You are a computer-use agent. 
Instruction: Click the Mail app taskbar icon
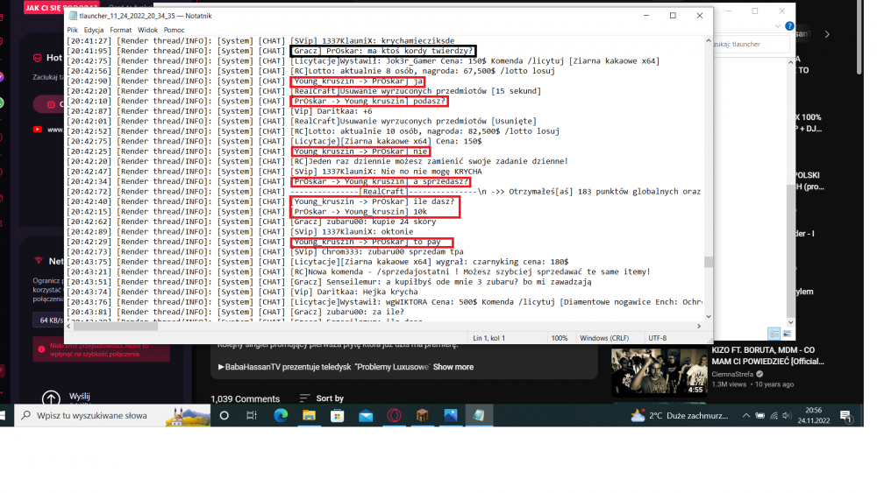tap(366, 416)
